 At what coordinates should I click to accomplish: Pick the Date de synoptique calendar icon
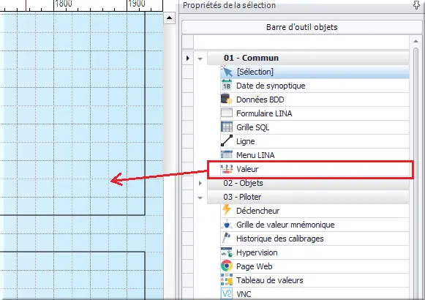click(227, 86)
